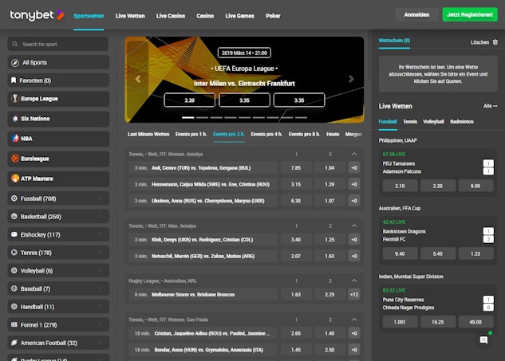Go to next banner slide arrow
Viewport: 505px width, 361px height.
[351, 79]
